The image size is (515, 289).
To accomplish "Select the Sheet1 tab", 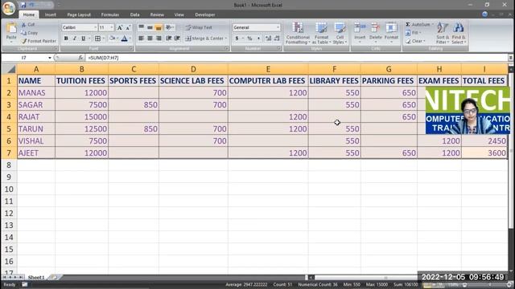I will pyautogui.click(x=35, y=277).
